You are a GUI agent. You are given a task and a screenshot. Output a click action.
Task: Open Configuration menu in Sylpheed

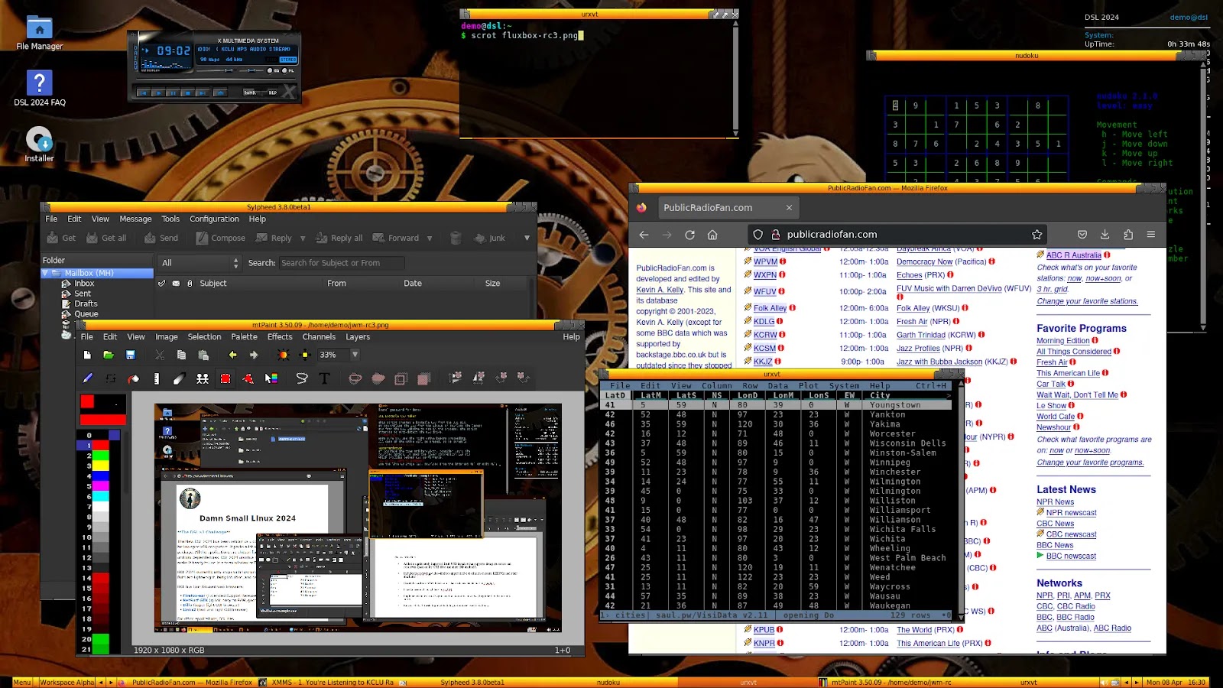(214, 219)
